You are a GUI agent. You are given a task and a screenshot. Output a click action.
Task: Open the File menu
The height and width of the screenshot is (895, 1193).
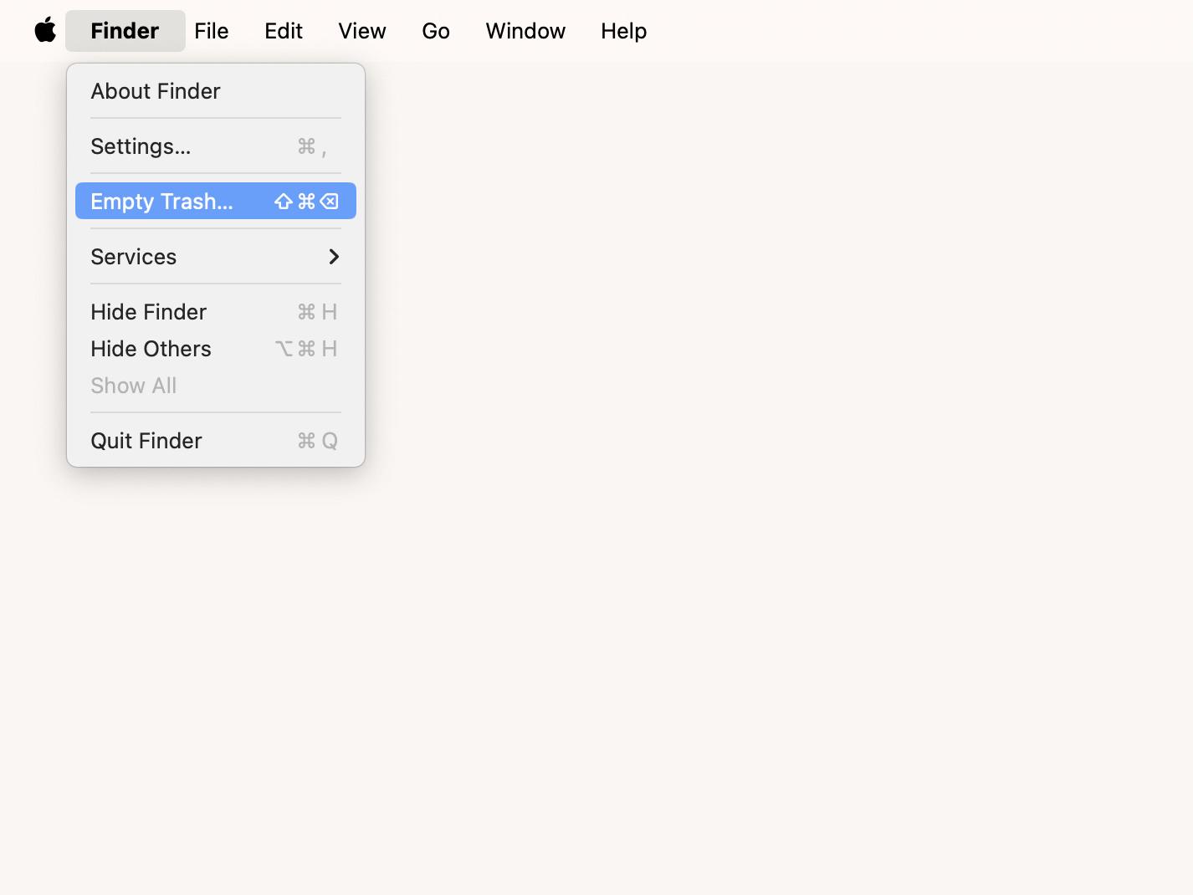pyautogui.click(x=212, y=31)
